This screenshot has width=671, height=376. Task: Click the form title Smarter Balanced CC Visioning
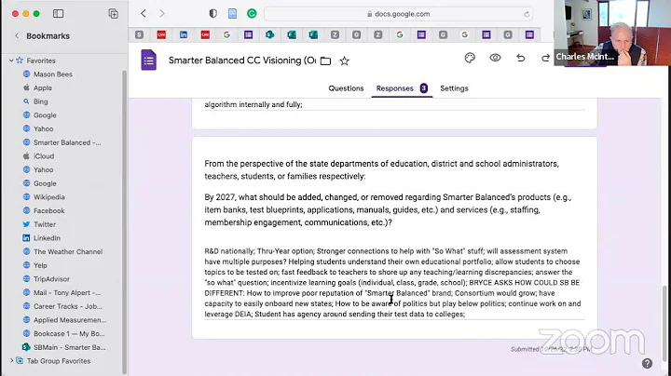241,60
